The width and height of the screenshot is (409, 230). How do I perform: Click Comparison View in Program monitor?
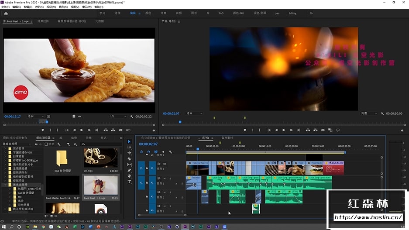(330, 130)
